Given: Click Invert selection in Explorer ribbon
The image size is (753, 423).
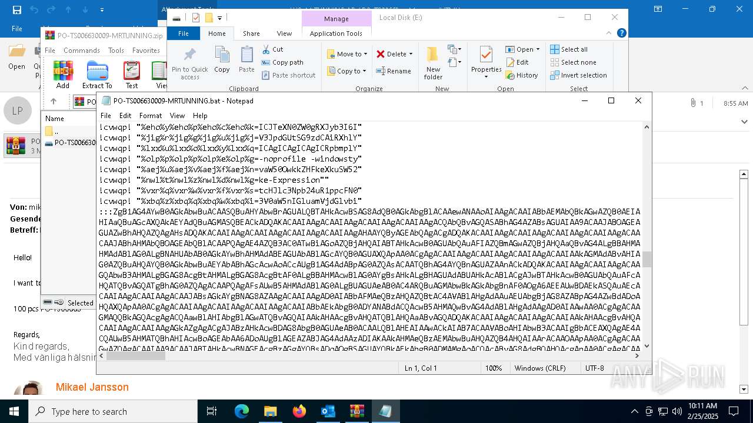Looking at the screenshot, I should (x=578, y=75).
